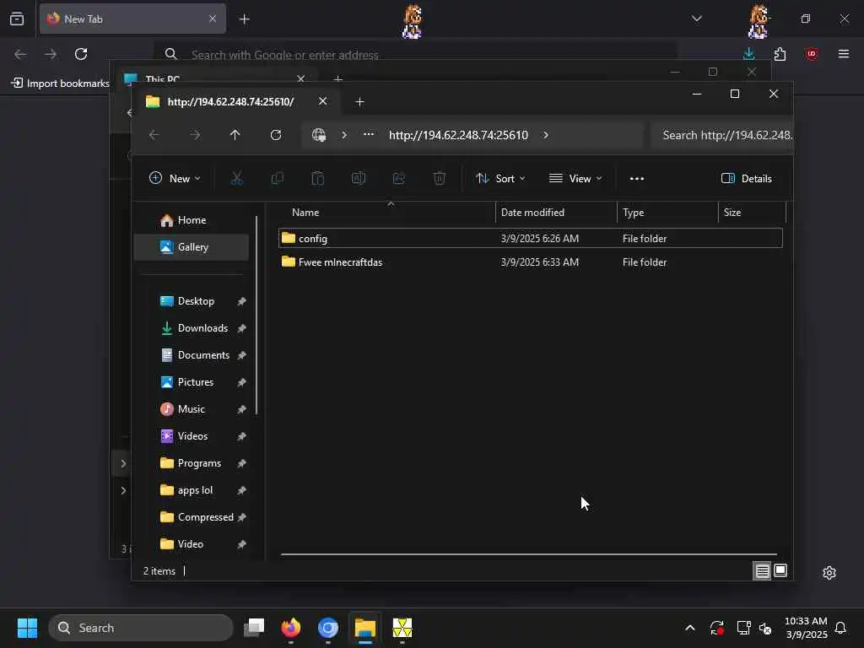Select the New Tab Firefox tab
Screen dimensions: 864x648
(x=132, y=19)
